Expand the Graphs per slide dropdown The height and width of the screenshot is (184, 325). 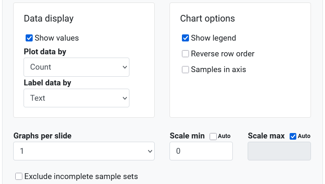point(84,151)
